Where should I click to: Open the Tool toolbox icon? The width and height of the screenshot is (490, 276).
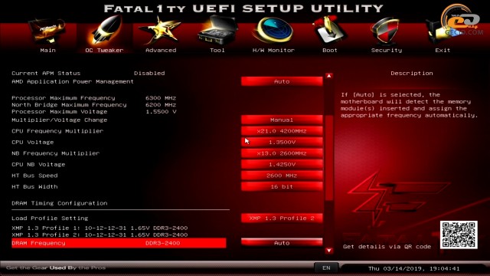217,31
